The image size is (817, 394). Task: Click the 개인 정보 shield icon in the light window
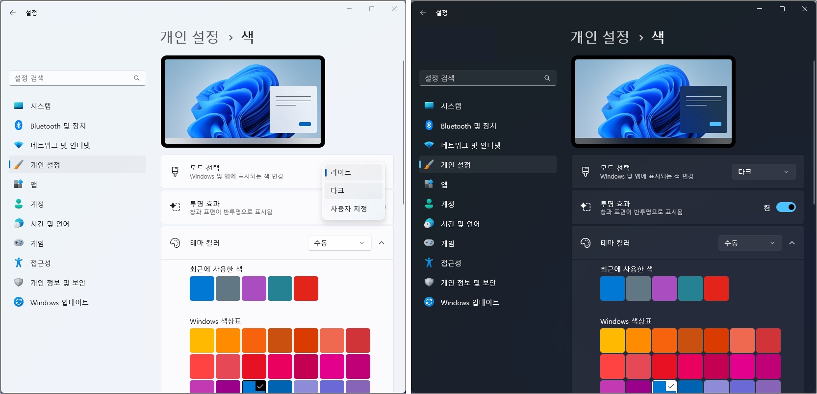19,282
